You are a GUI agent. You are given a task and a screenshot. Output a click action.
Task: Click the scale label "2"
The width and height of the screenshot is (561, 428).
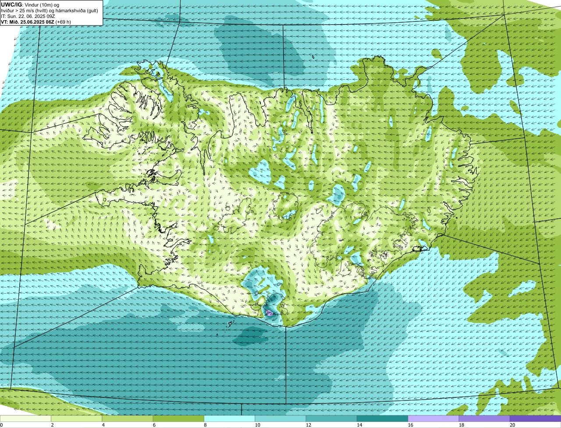click(x=52, y=425)
